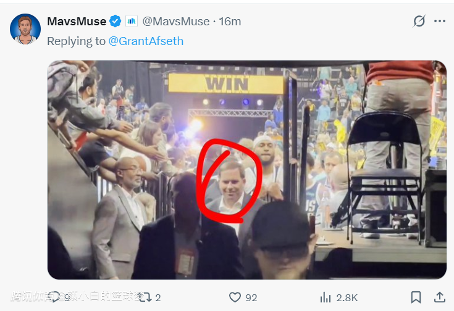Click the like count 92

(x=251, y=297)
